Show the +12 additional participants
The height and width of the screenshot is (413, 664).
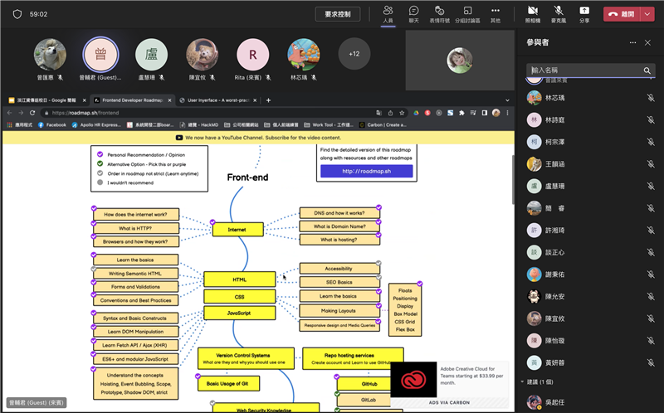(x=354, y=54)
